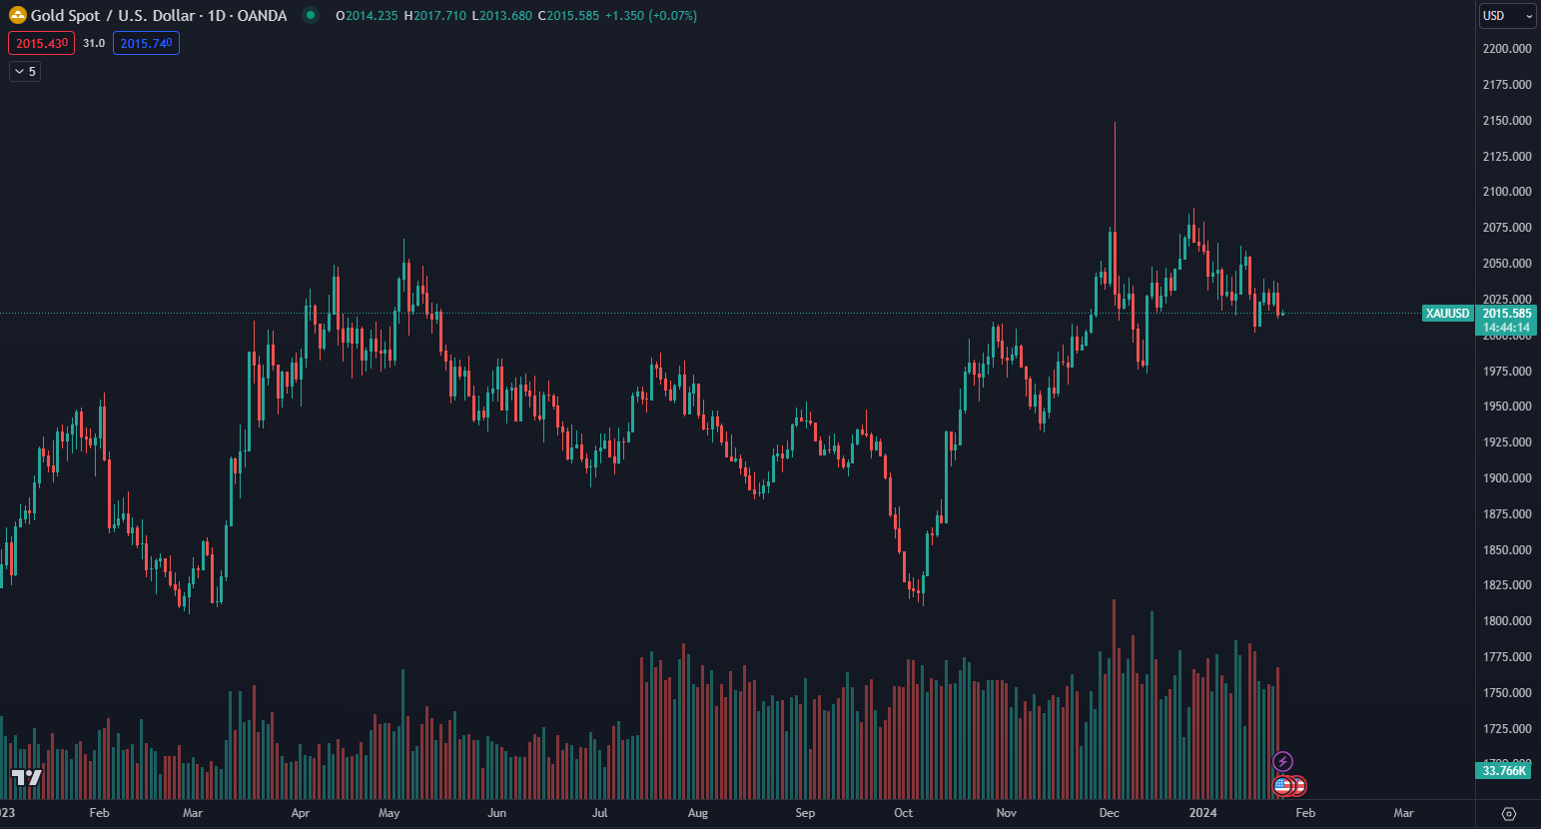Screen dimensions: 1541x829
Task: Click the 2200.000 price scale label
Action: pyautogui.click(x=1507, y=49)
